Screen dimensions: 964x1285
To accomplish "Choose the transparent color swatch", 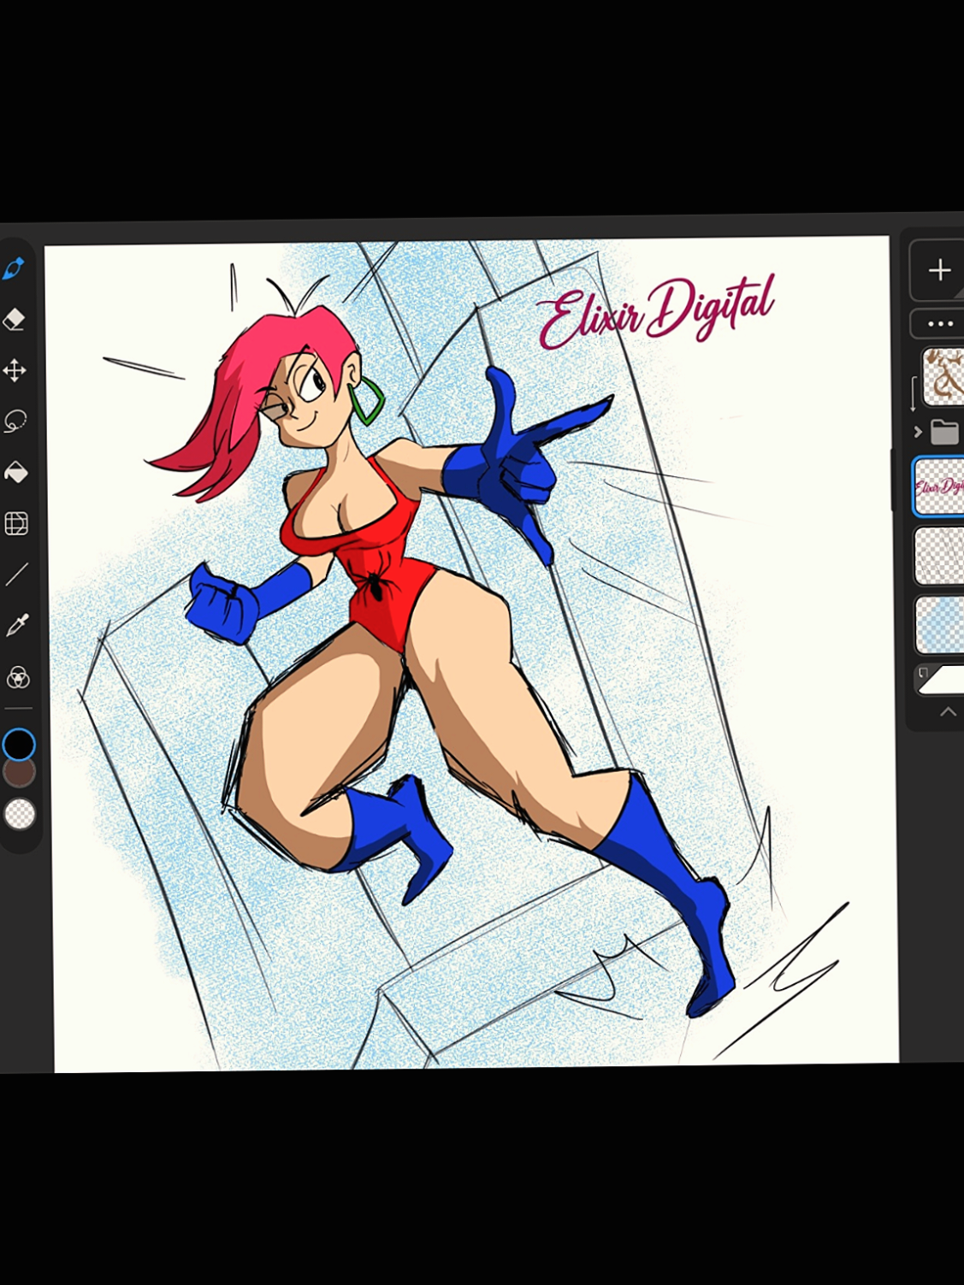I will click(20, 814).
